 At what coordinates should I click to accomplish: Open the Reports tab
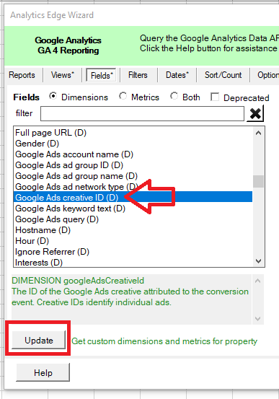(x=22, y=75)
